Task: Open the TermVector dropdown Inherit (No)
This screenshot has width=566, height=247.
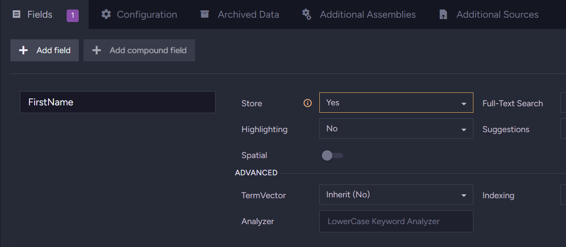Action: pyautogui.click(x=396, y=195)
